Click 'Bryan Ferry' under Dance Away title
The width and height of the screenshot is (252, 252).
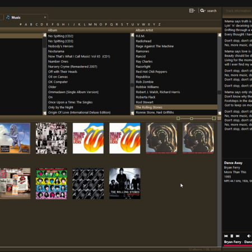(x=232, y=167)
